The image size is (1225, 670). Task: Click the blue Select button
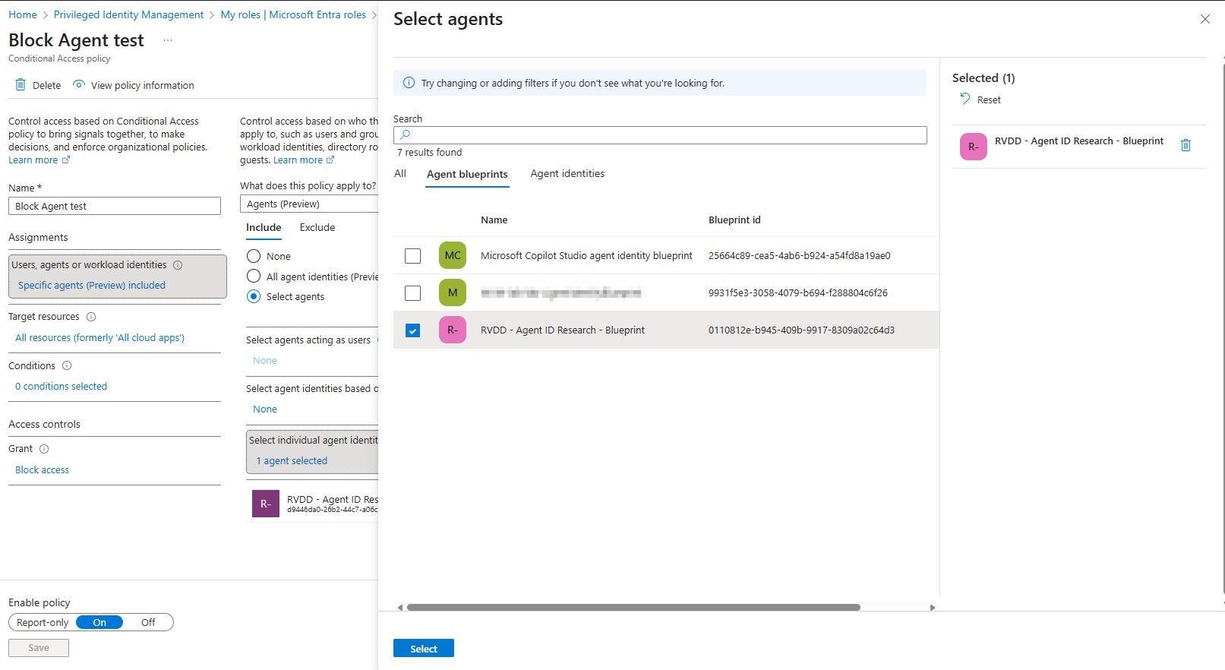tap(423, 649)
